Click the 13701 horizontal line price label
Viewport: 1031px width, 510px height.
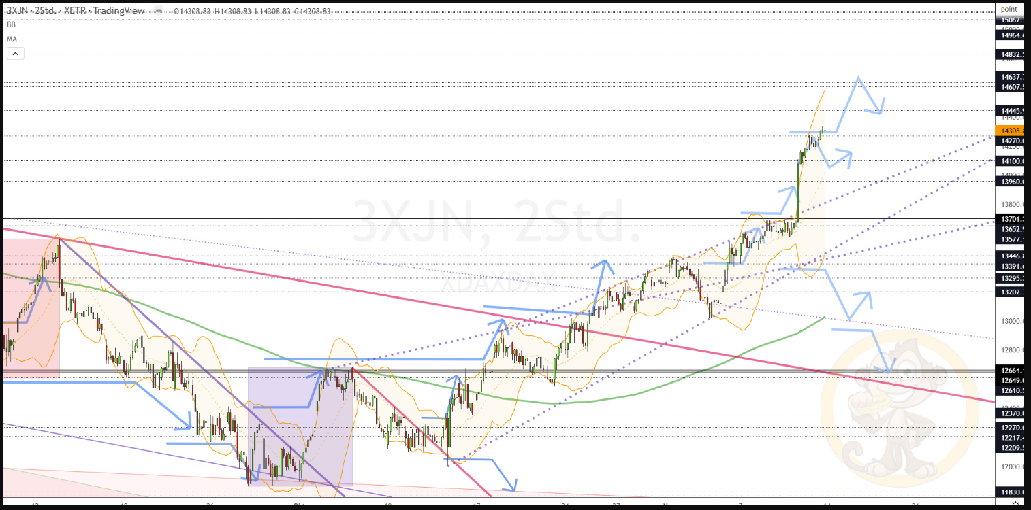(1010, 219)
